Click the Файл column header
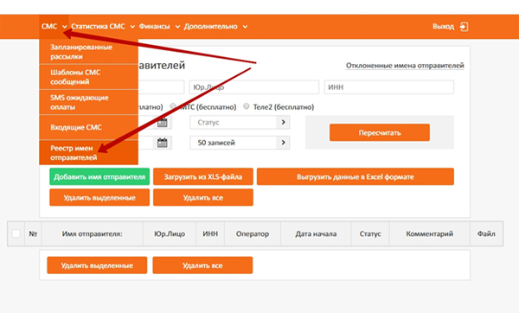The image size is (519, 313). point(486,234)
